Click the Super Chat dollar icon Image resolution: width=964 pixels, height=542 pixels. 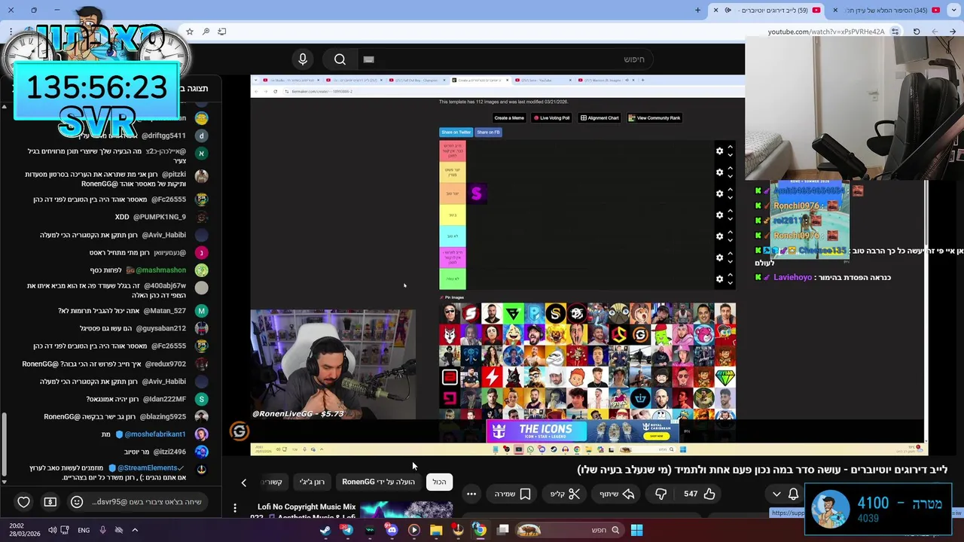tap(50, 502)
